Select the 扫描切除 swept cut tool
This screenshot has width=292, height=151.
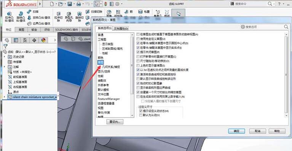tap(94, 11)
